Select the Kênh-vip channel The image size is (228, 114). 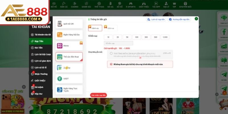(95, 28)
